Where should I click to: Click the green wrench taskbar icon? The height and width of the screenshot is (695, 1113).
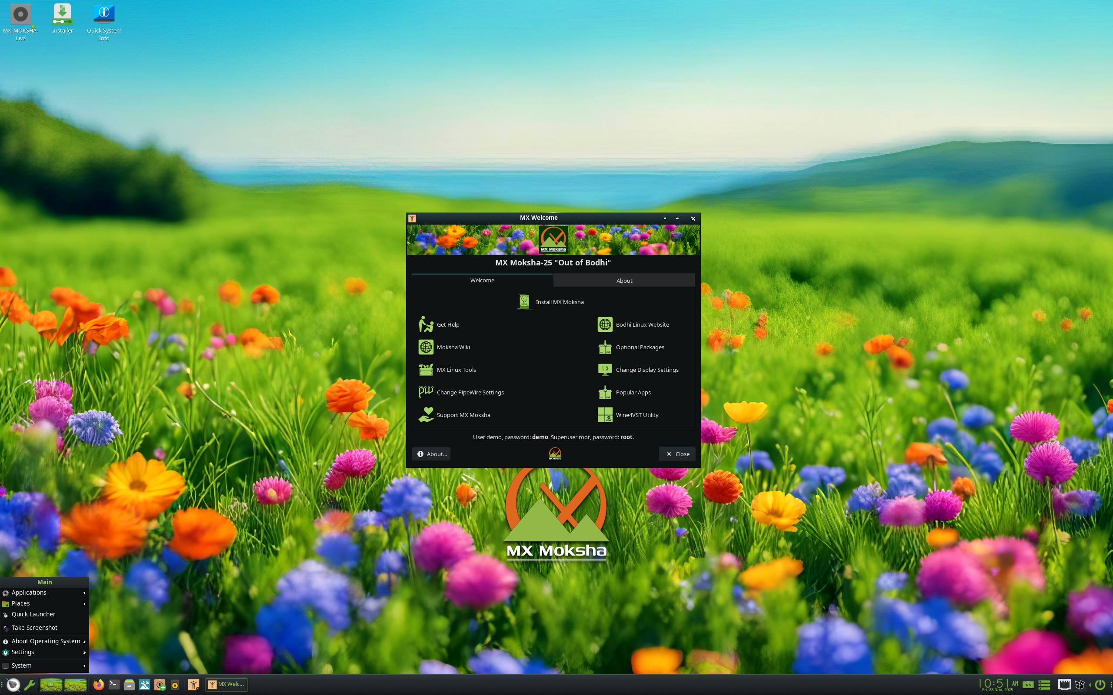30,685
